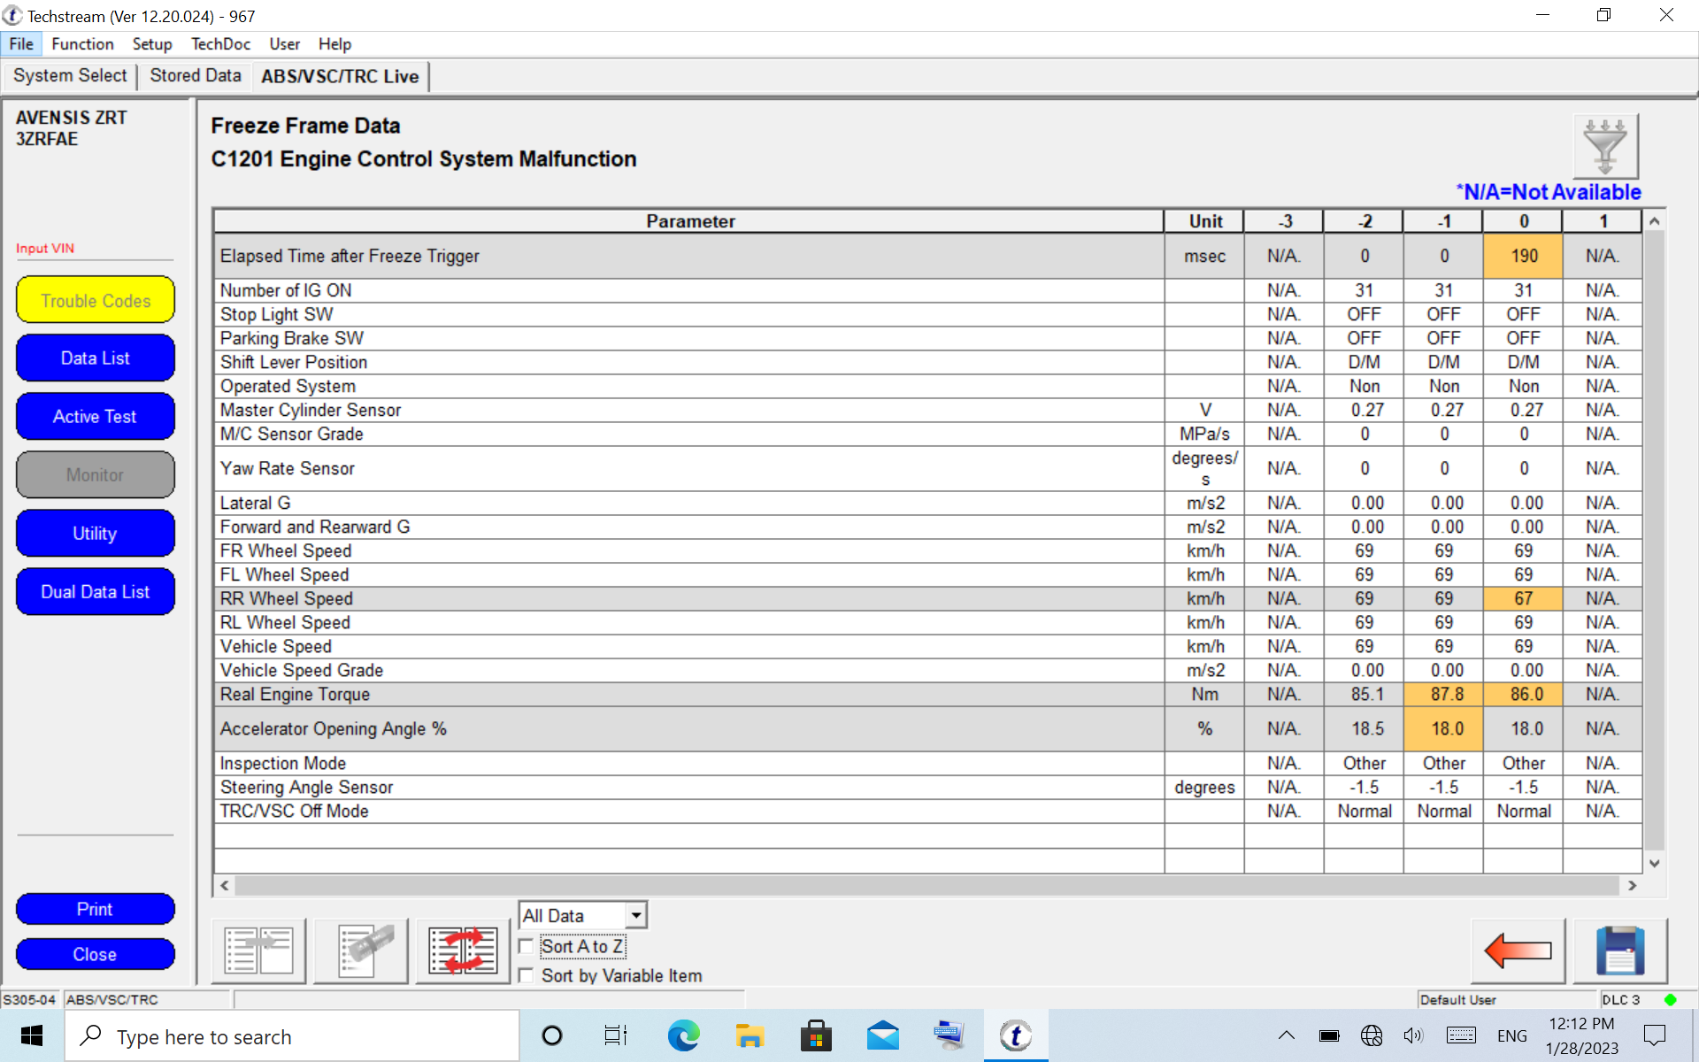Click the blue floppy disk save icon
The height and width of the screenshot is (1062, 1699).
click(1619, 950)
